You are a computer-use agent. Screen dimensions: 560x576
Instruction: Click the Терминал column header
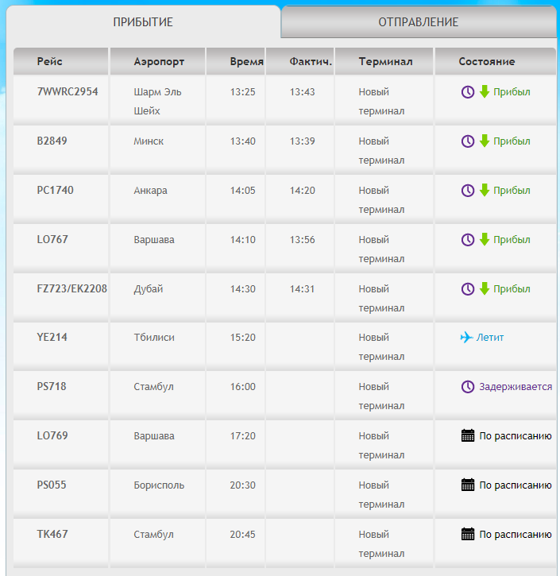click(x=384, y=61)
